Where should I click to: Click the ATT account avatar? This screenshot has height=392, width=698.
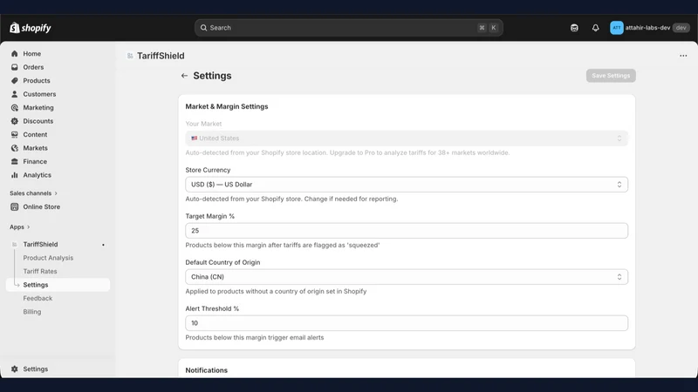tap(617, 28)
